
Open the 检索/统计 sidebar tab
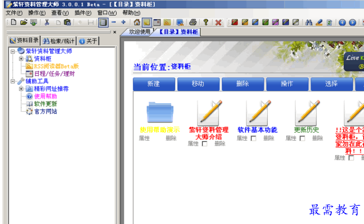[x=59, y=41]
